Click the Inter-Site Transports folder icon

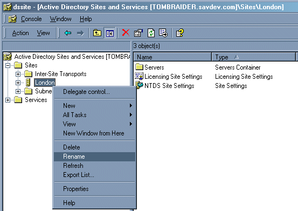point(29,74)
